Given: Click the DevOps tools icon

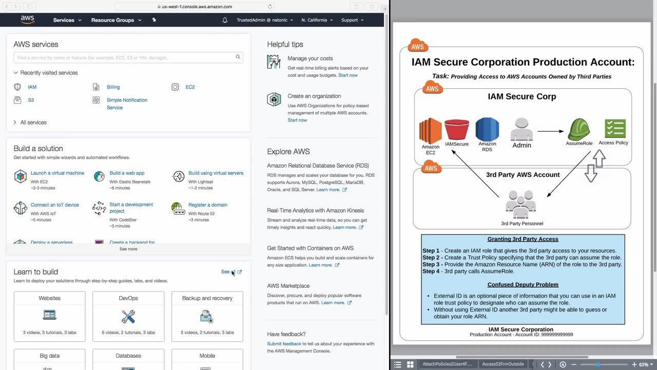Looking at the screenshot, I should [x=128, y=316].
